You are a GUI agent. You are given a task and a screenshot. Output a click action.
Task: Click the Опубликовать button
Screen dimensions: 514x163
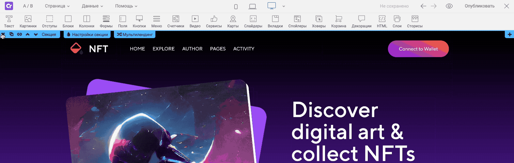[x=479, y=6]
